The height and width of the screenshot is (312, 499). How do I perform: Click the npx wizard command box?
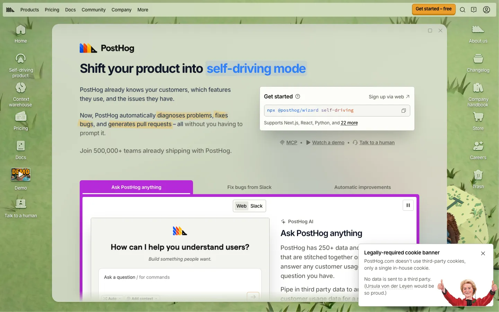pos(337,111)
